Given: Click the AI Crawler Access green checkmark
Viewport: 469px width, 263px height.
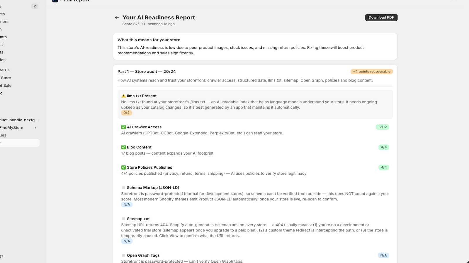Looking at the screenshot, I should pyautogui.click(x=123, y=127).
